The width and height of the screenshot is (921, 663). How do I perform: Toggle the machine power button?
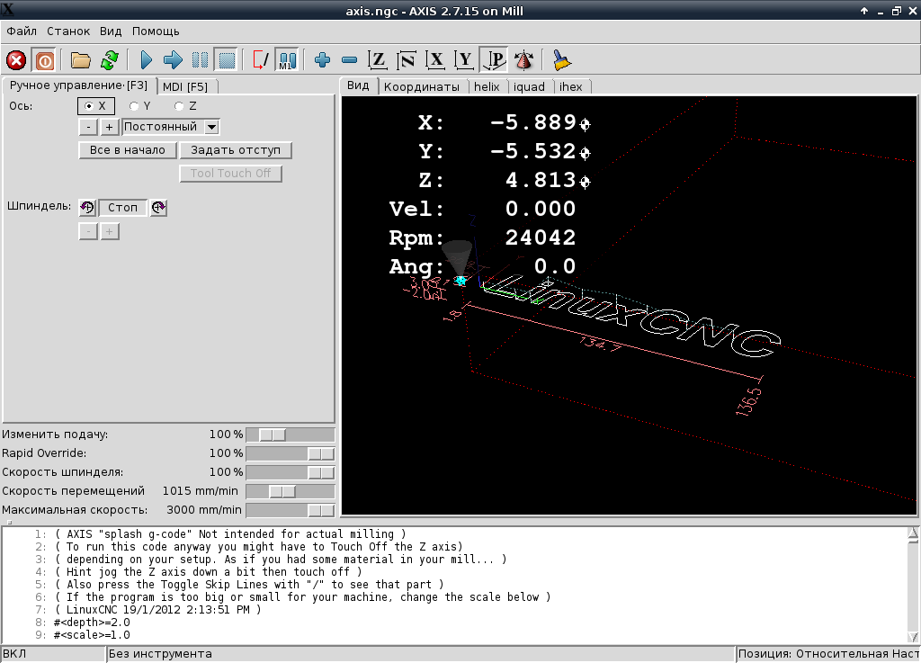pos(43,60)
